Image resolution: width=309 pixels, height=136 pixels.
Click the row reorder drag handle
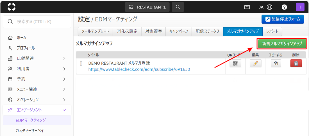coord(81,64)
